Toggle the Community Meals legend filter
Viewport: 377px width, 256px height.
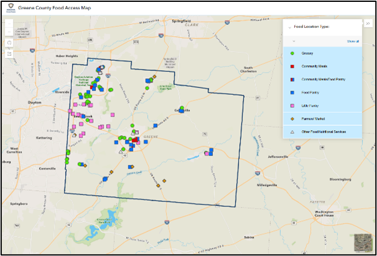tap(315, 67)
